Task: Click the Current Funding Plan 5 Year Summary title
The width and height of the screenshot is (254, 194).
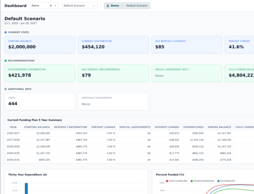Action: point(35,120)
